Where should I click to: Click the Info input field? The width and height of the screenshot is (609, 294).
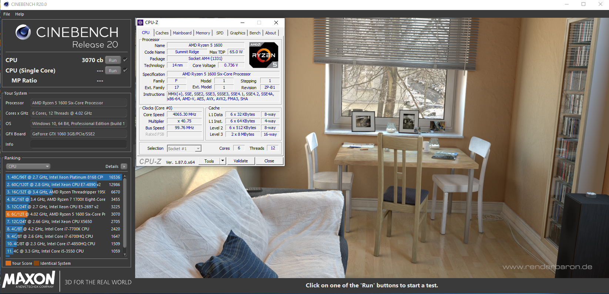point(78,144)
